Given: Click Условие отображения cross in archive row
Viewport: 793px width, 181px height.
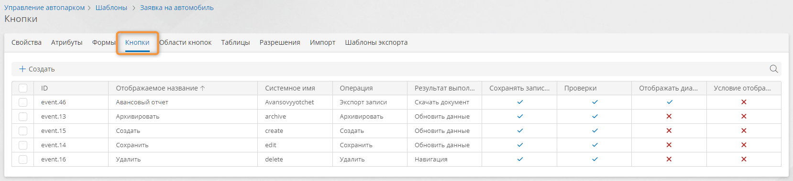Looking at the screenshot, I should (744, 116).
